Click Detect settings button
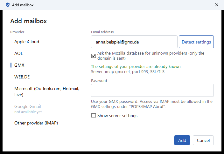Screen dimensions: 224x154 tap(196, 42)
